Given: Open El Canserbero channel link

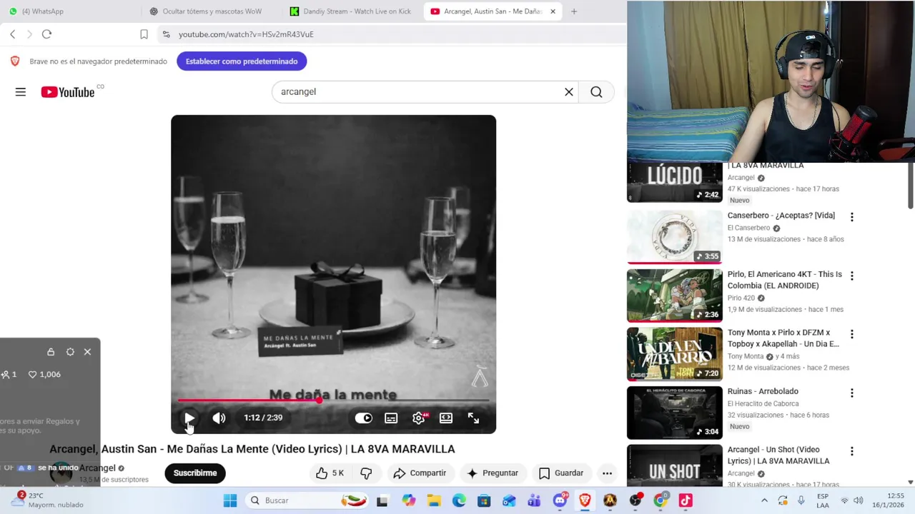Looking at the screenshot, I should [748, 228].
